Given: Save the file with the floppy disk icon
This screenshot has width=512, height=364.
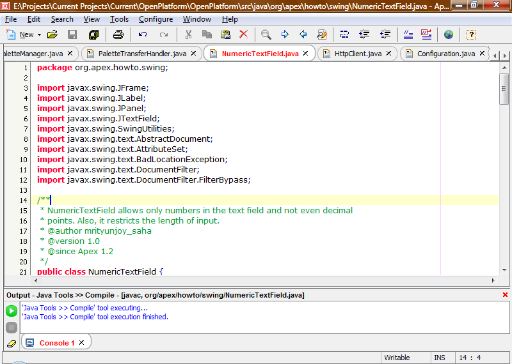Looking at the screenshot, I should pyautogui.click(x=72, y=34).
